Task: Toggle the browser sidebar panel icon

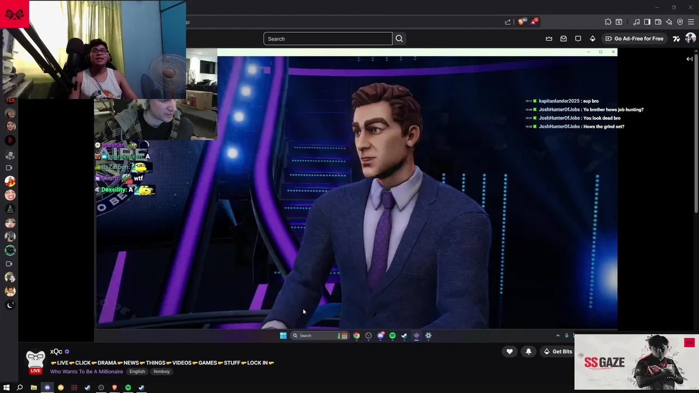Action: 647,22
